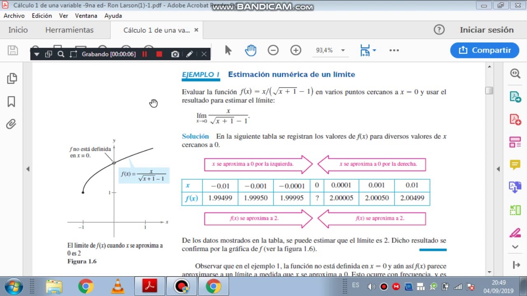Click the scrollbar up arrow

[489, 67]
